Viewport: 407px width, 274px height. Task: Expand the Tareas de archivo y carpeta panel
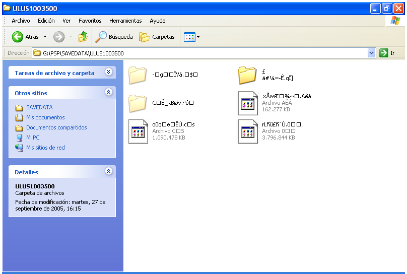[108, 73]
